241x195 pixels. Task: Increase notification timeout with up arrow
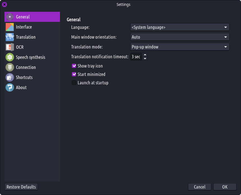tap(145, 55)
